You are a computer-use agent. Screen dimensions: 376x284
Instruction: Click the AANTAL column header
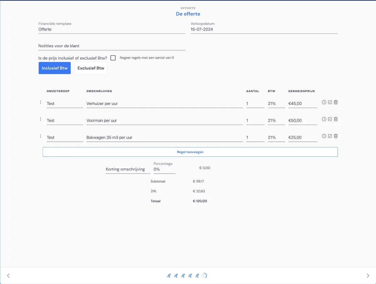coord(253,91)
